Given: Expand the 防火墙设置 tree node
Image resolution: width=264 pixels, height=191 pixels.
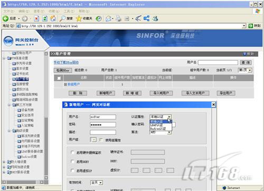Looking at the screenshot, I should (4, 162).
